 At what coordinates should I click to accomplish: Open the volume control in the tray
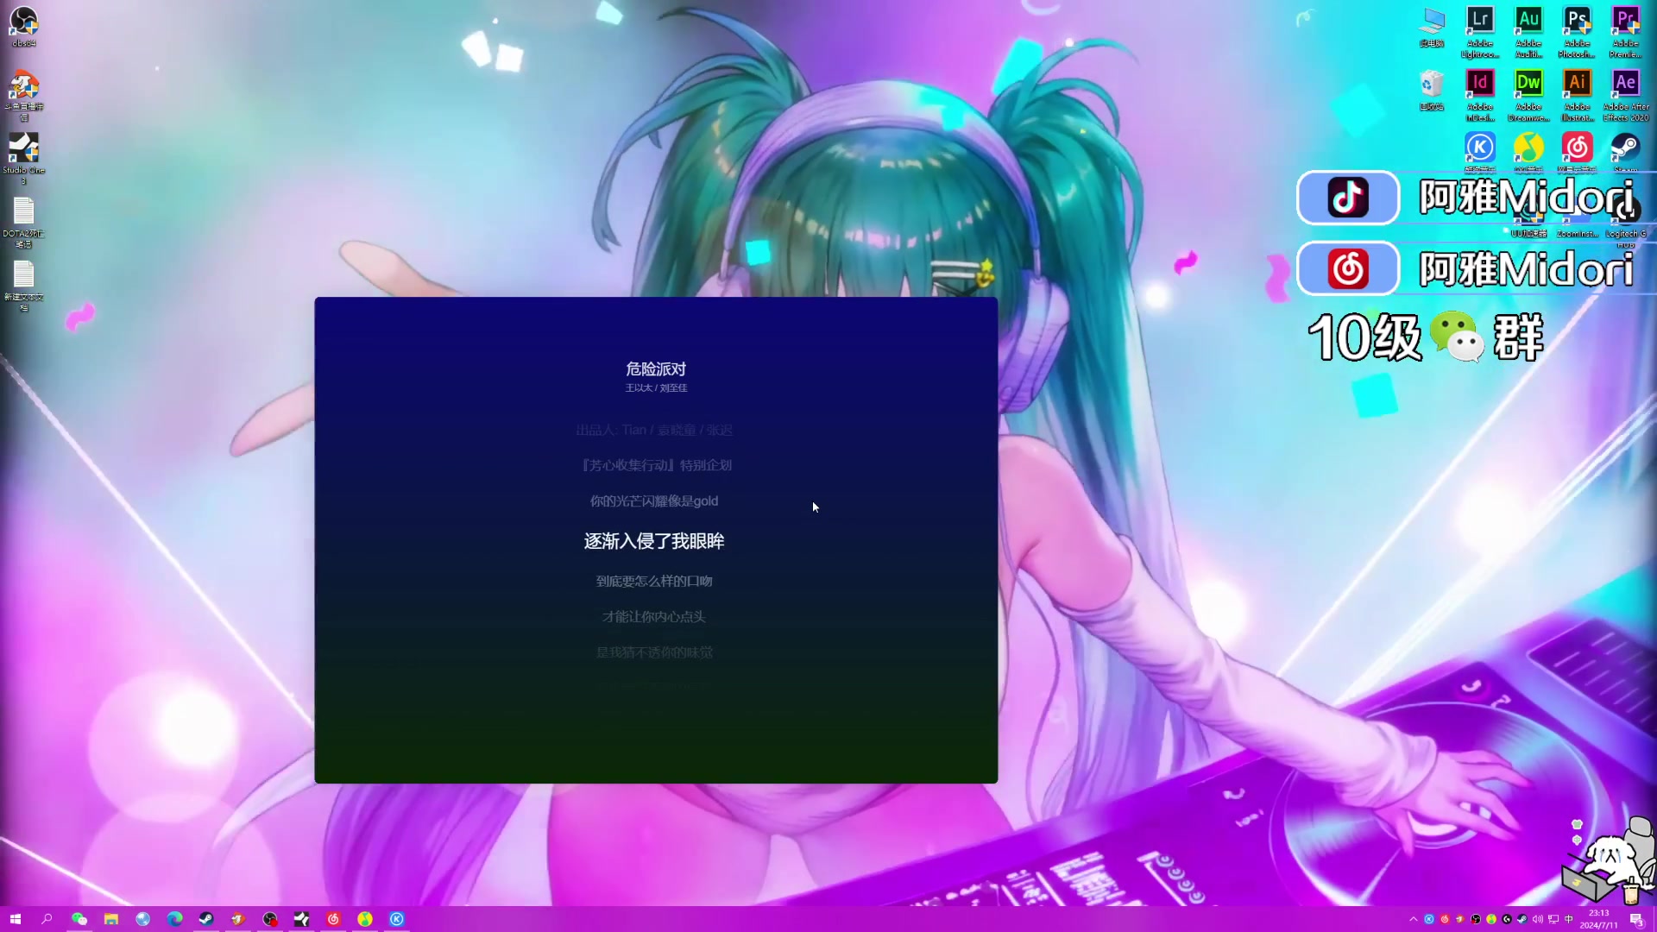tap(1538, 919)
